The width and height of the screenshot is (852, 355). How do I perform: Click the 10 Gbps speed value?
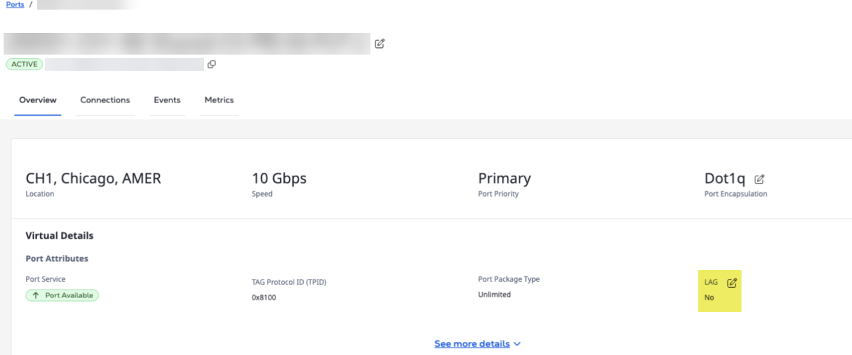(x=279, y=178)
